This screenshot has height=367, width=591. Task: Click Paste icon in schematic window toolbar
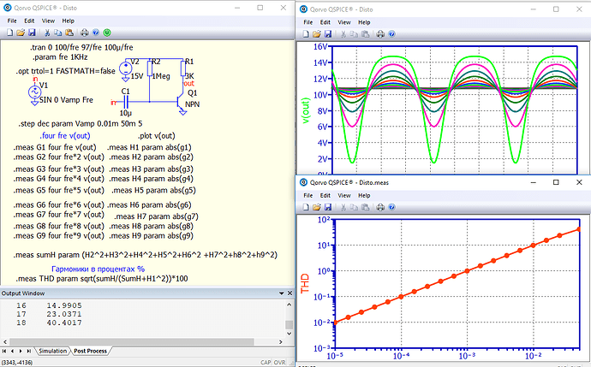[70, 33]
